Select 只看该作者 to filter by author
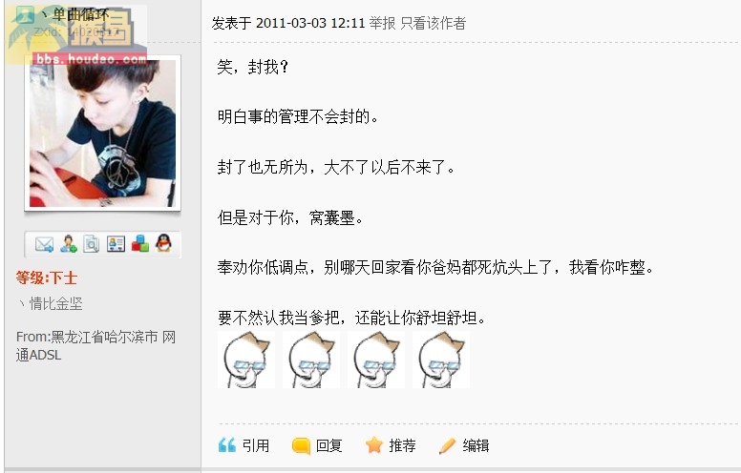Screen dimensions: 741x473 (x=433, y=23)
